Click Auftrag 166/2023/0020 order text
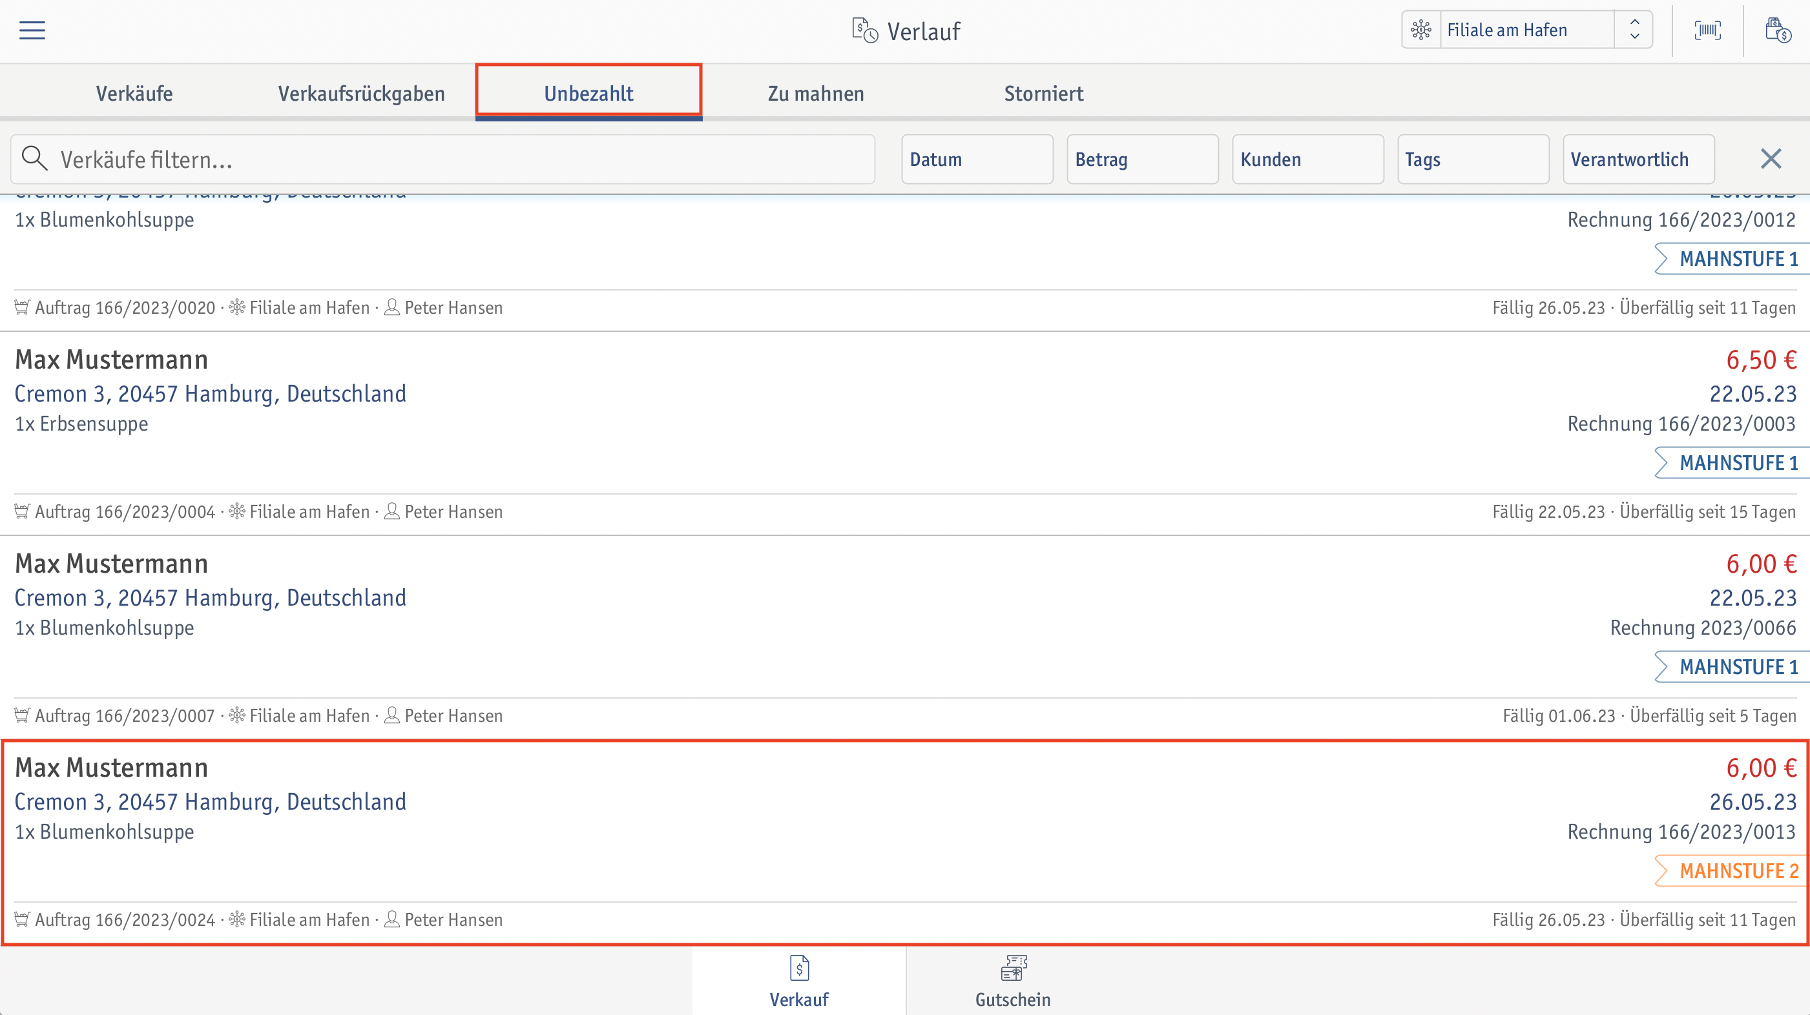Viewport: 1810px width, 1015px height. 125,307
